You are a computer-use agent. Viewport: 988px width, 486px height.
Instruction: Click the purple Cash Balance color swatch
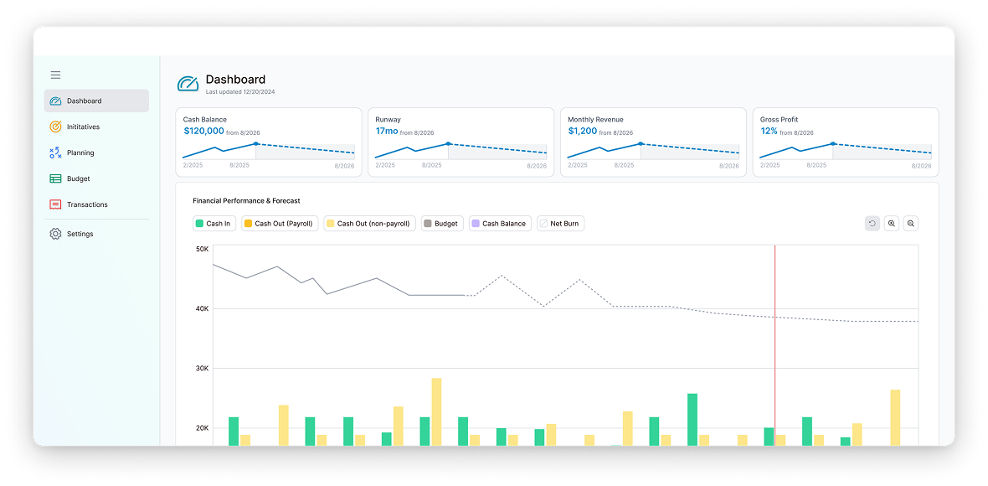474,223
